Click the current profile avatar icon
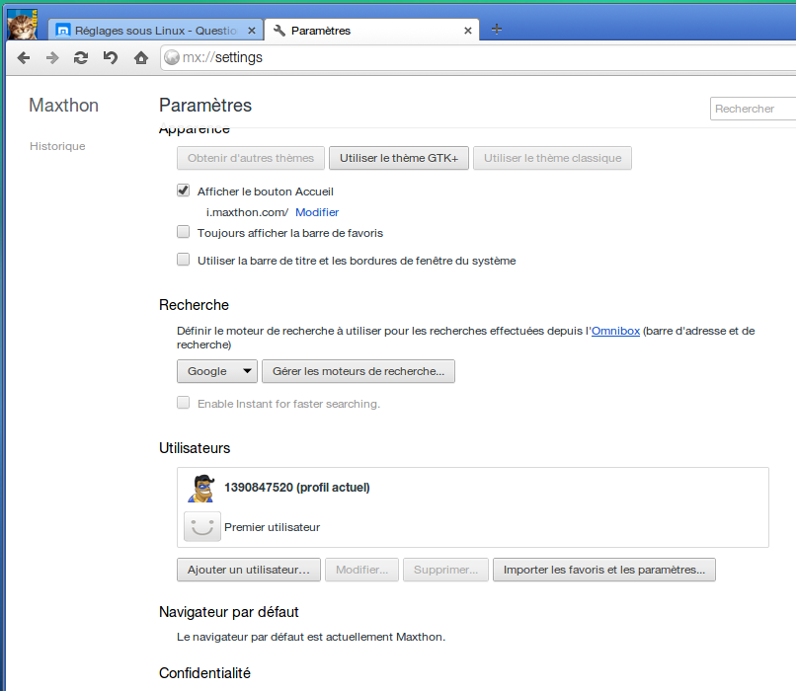The image size is (796, 691). coord(201,488)
